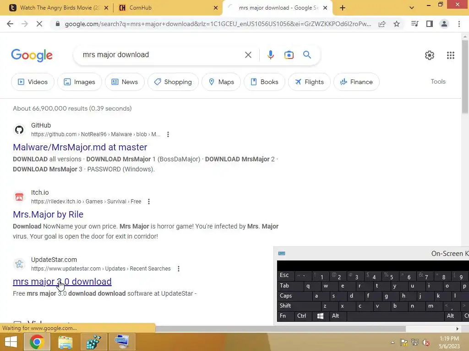Tap Windows key on On-Screen Keyboard
Image resolution: width=469 pixels, height=351 pixels.
pos(320,316)
